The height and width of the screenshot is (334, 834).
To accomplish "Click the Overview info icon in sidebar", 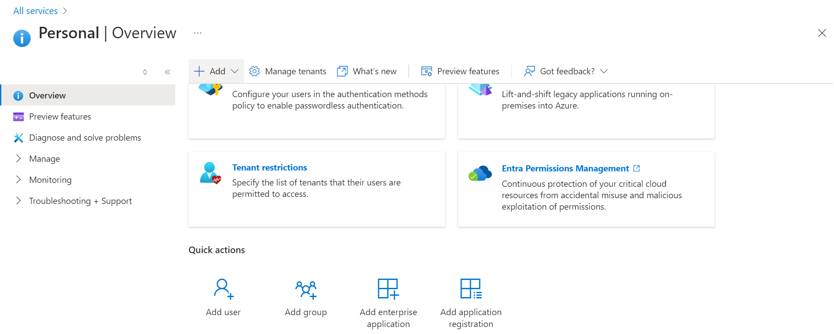I will tap(18, 95).
